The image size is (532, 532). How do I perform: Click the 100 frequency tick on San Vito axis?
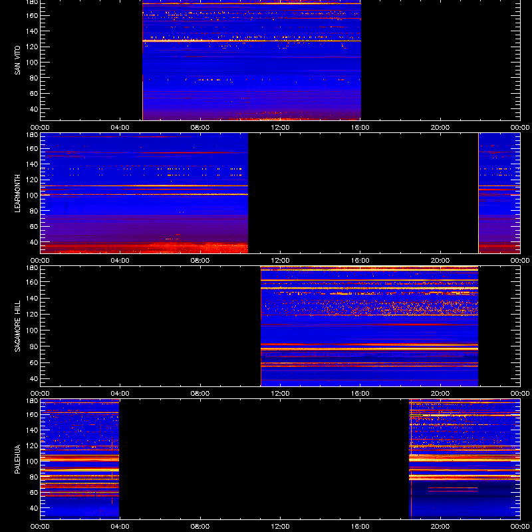34,63
